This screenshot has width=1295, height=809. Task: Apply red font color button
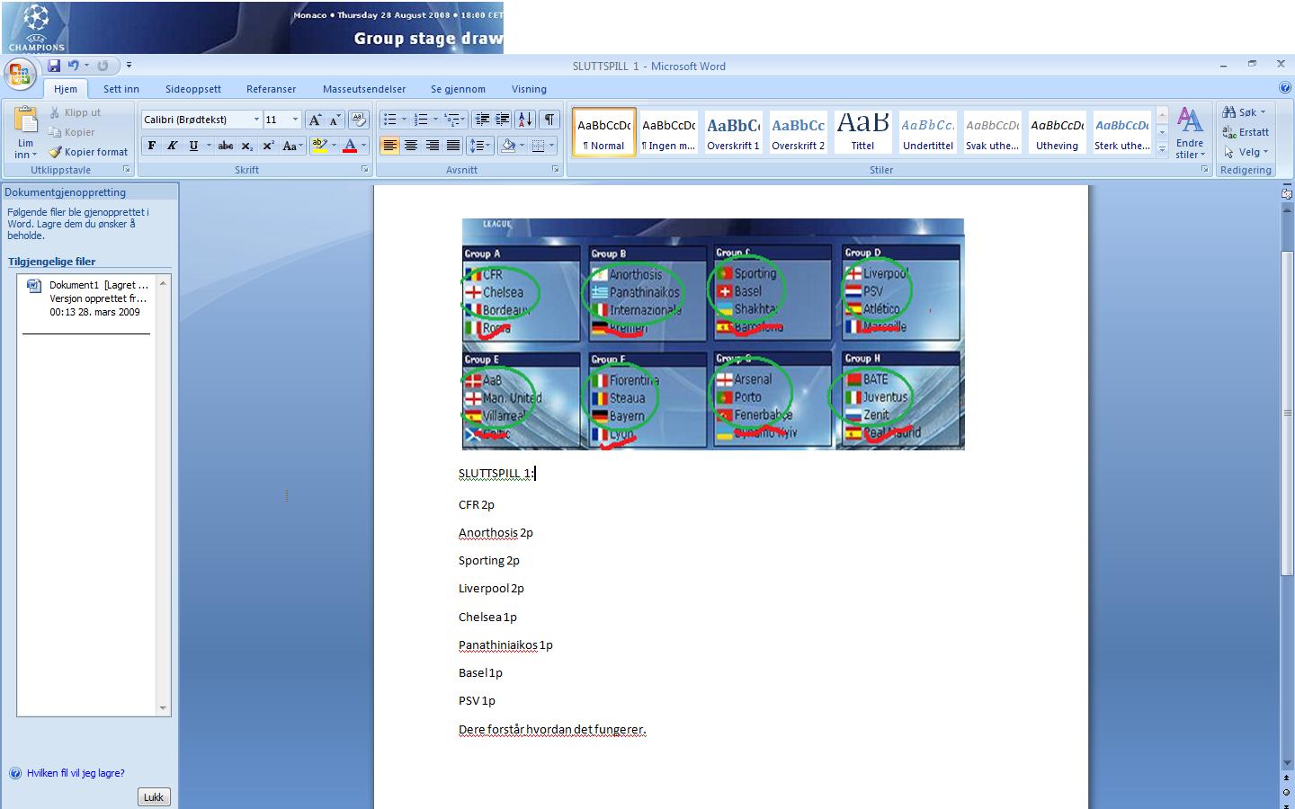[x=350, y=146]
